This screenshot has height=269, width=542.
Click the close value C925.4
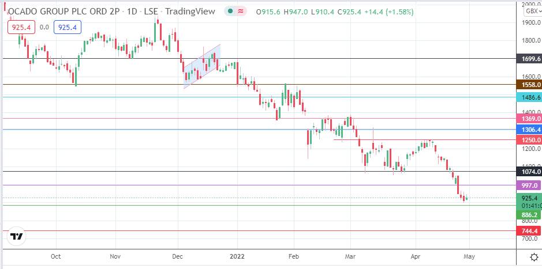tap(349, 12)
